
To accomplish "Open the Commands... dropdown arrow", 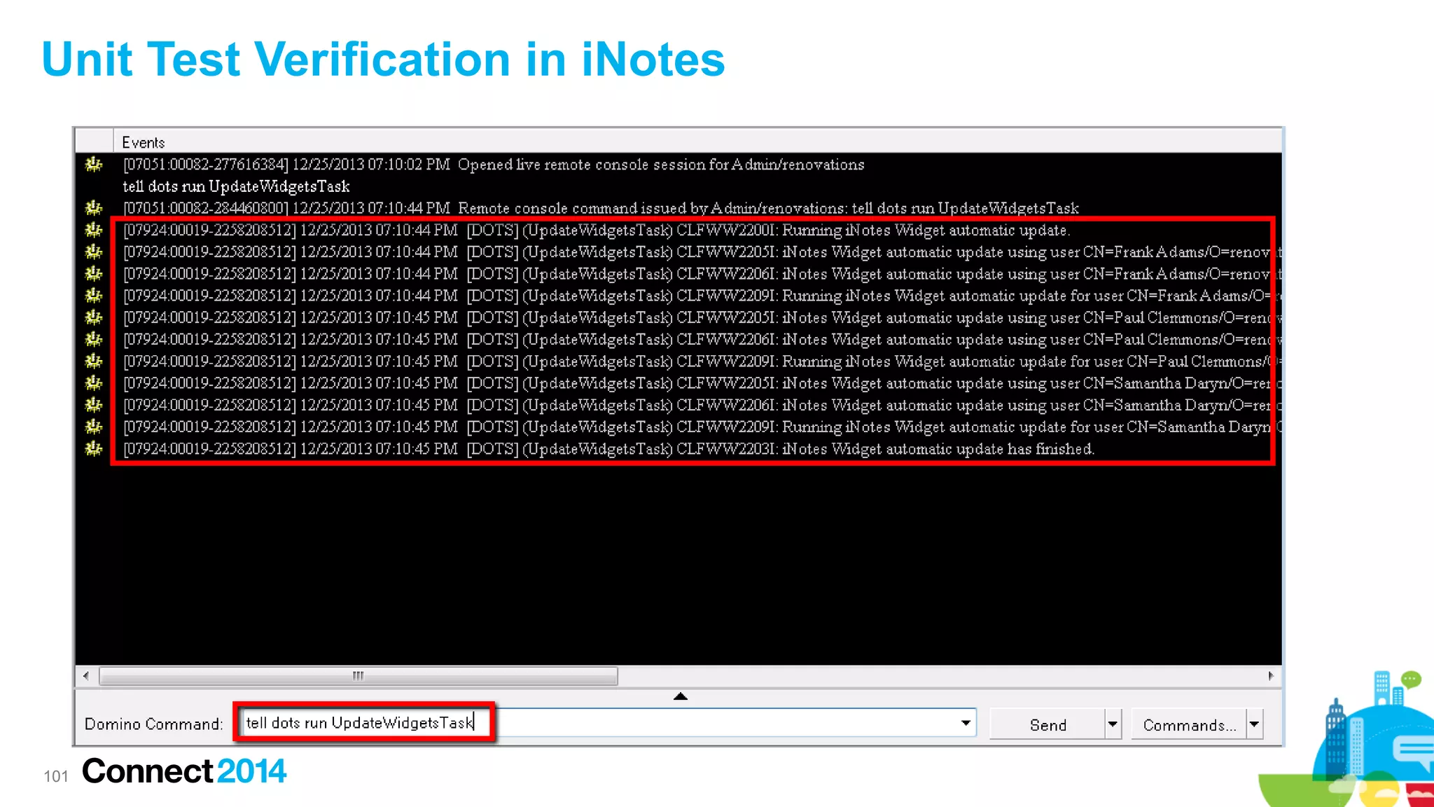I will (x=1254, y=724).
